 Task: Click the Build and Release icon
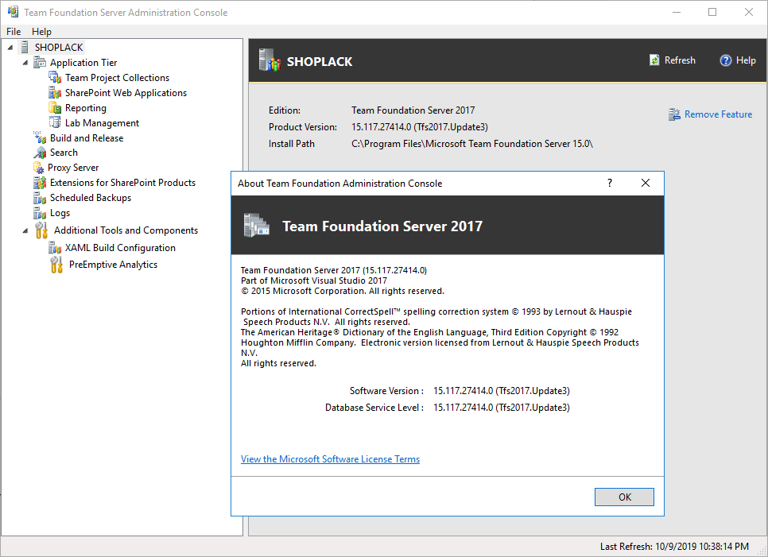(40, 137)
